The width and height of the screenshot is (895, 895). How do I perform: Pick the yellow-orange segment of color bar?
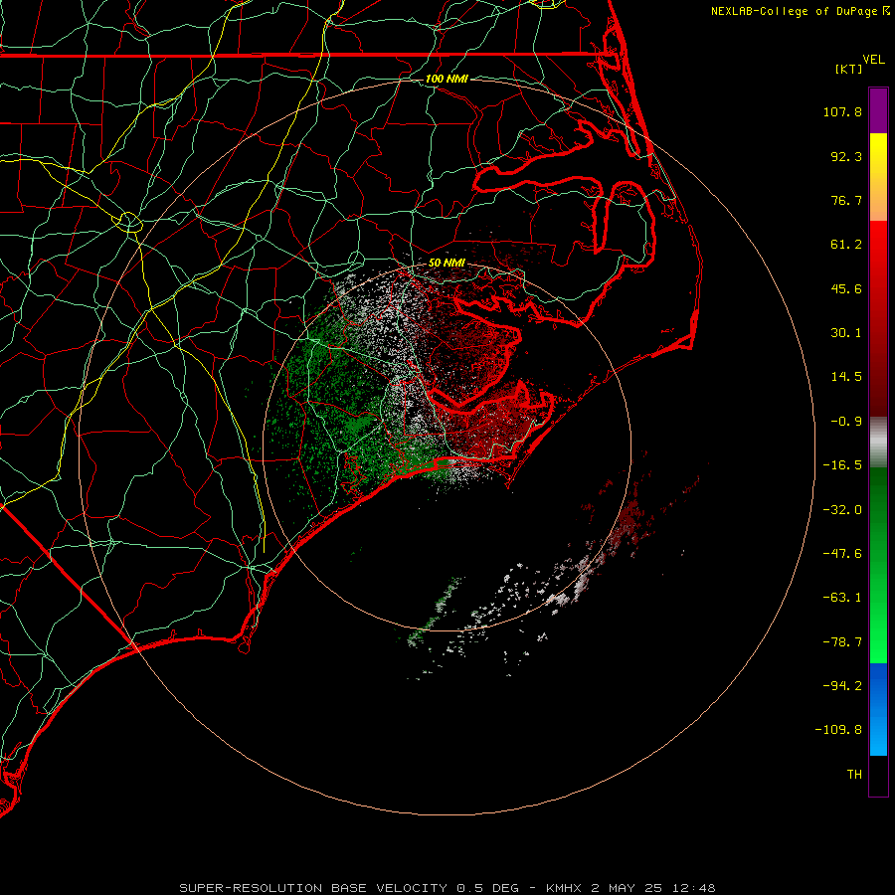point(878,177)
